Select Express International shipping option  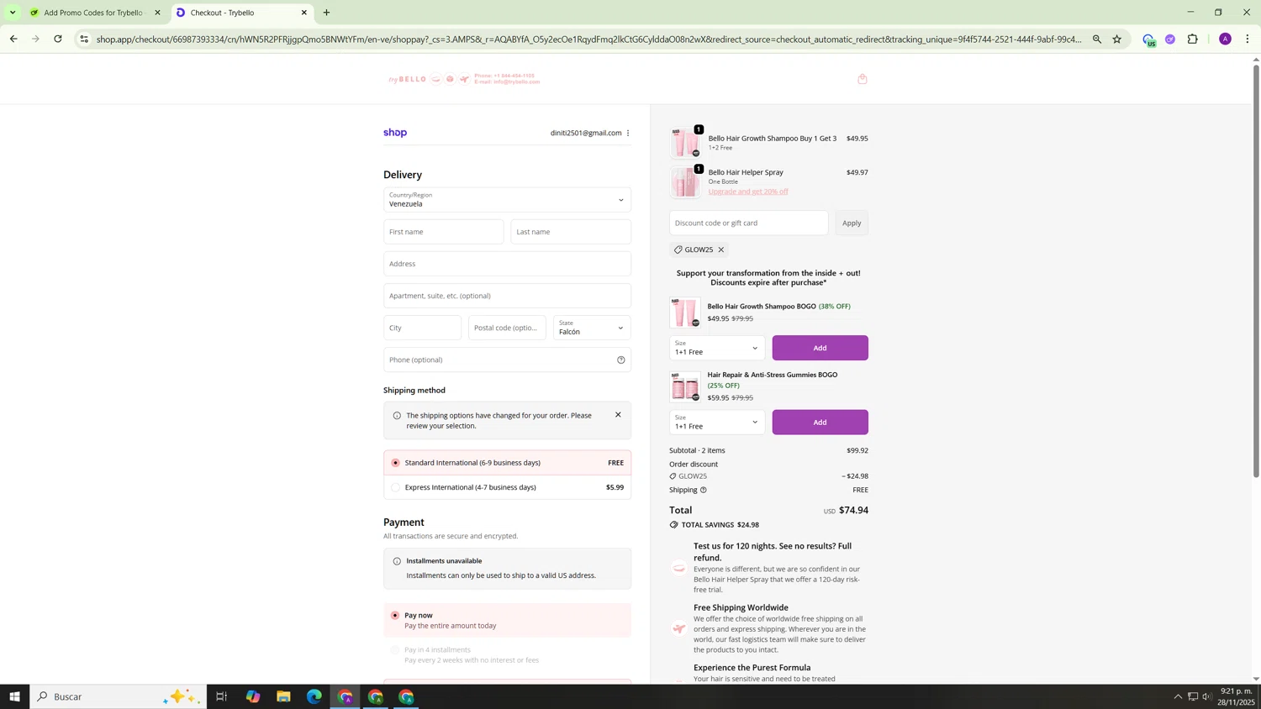point(507,487)
